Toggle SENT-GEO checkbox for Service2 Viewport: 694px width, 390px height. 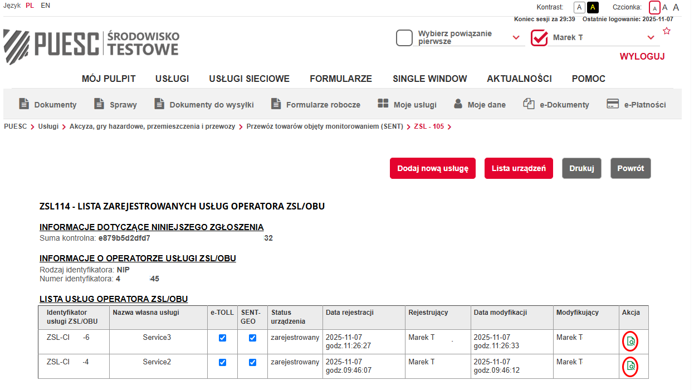(253, 363)
